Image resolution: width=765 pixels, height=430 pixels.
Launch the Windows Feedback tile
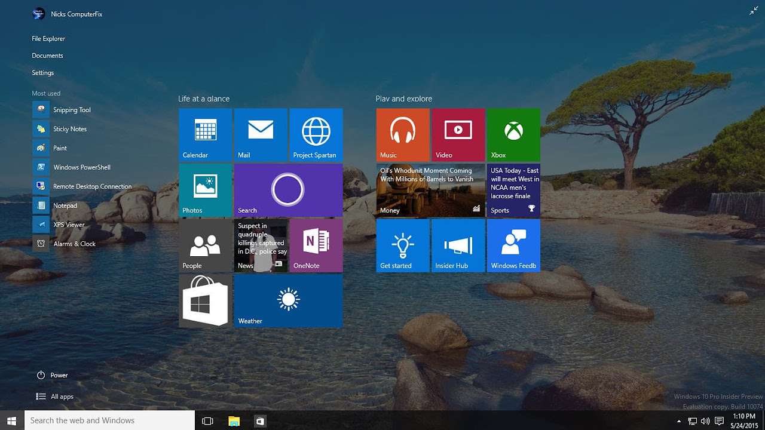coord(513,245)
